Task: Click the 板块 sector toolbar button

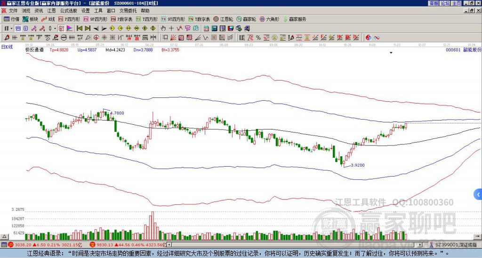Action: tap(30, 19)
